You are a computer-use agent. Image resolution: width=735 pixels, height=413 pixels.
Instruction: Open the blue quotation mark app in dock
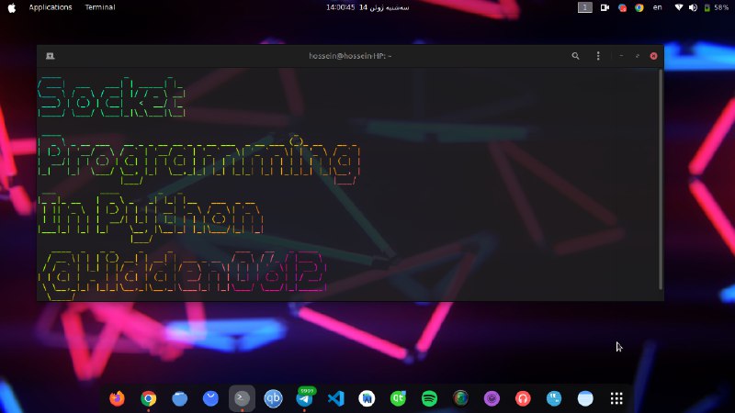click(554, 398)
